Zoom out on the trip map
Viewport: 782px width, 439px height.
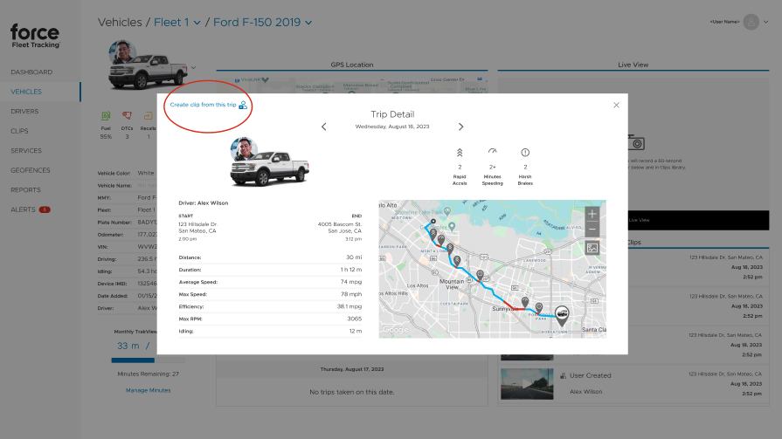point(592,230)
